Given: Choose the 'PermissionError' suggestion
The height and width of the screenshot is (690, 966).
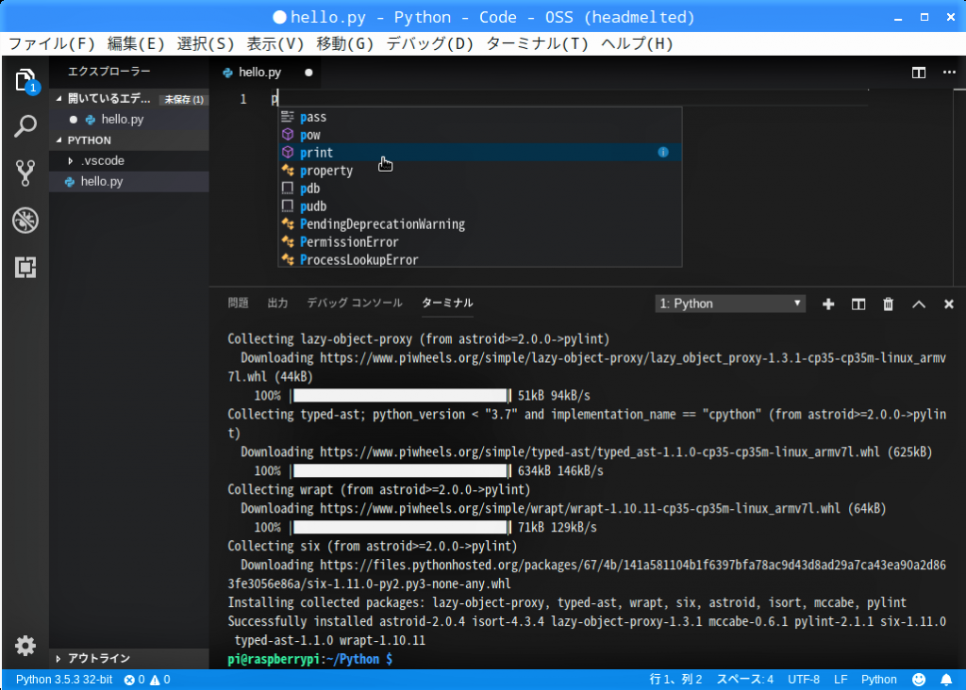Looking at the screenshot, I should 480,242.
